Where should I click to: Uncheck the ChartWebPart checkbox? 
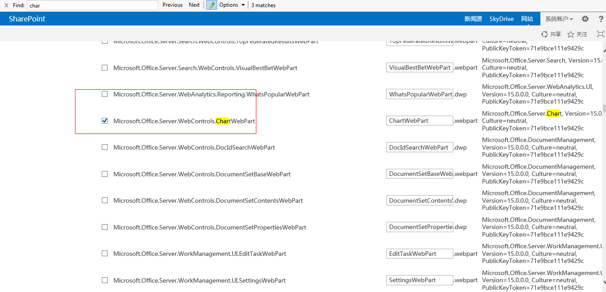[x=104, y=121]
